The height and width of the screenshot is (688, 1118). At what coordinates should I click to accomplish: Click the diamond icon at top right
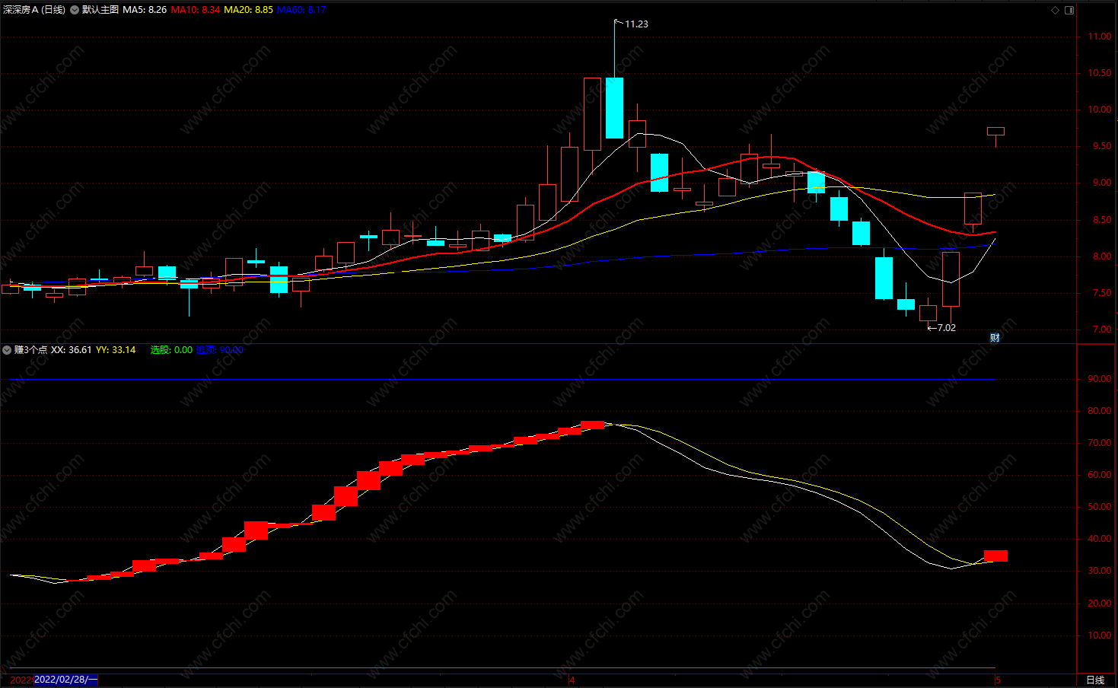1055,10
